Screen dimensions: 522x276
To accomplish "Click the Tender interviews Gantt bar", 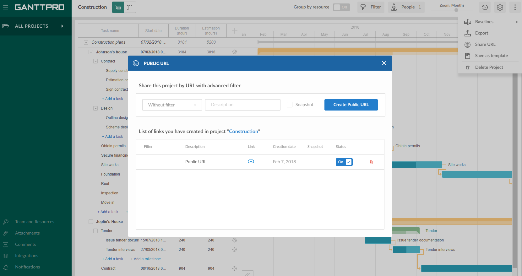I will (x=406, y=250).
